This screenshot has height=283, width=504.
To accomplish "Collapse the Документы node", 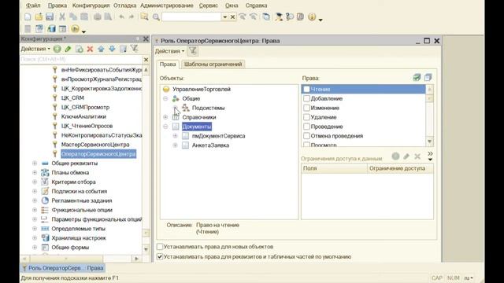I will pyautogui.click(x=165, y=127).
